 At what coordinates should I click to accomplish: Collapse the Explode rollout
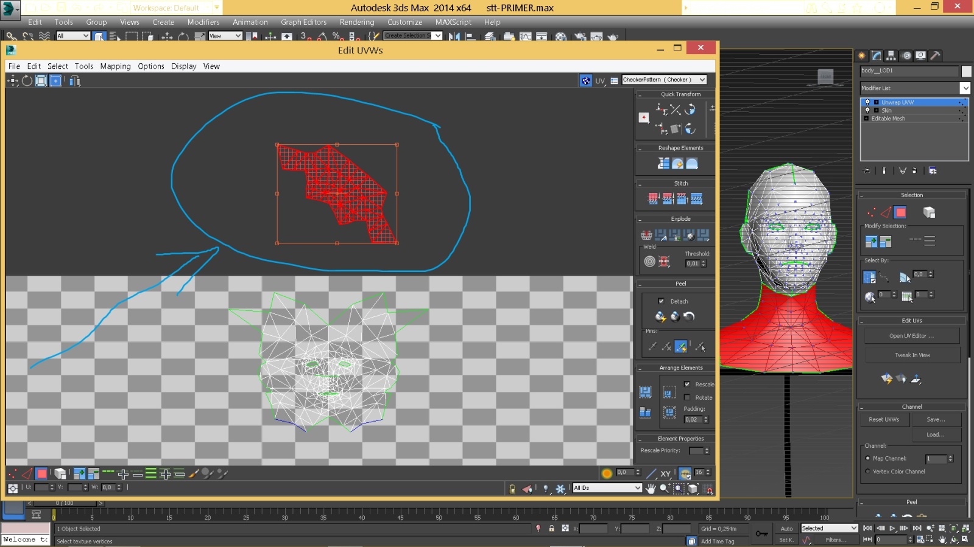click(x=640, y=219)
